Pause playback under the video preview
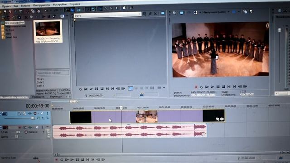Viewport: 290px width, 163px height. (x=218, y=86)
